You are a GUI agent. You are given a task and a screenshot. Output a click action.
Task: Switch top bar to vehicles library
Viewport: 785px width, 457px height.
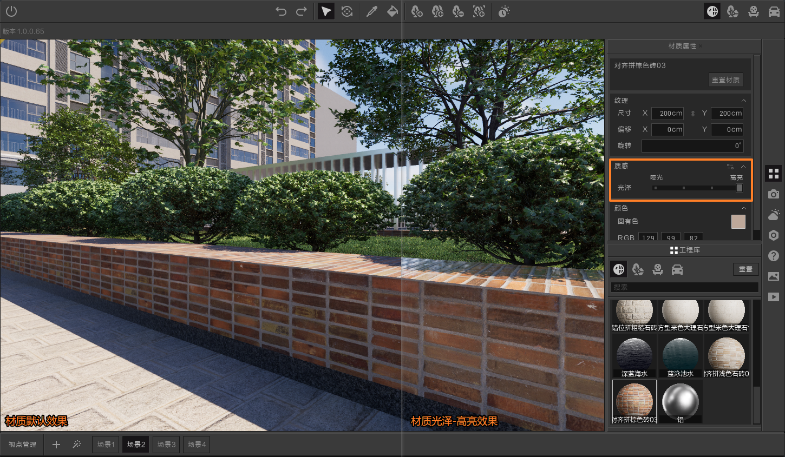(x=774, y=11)
